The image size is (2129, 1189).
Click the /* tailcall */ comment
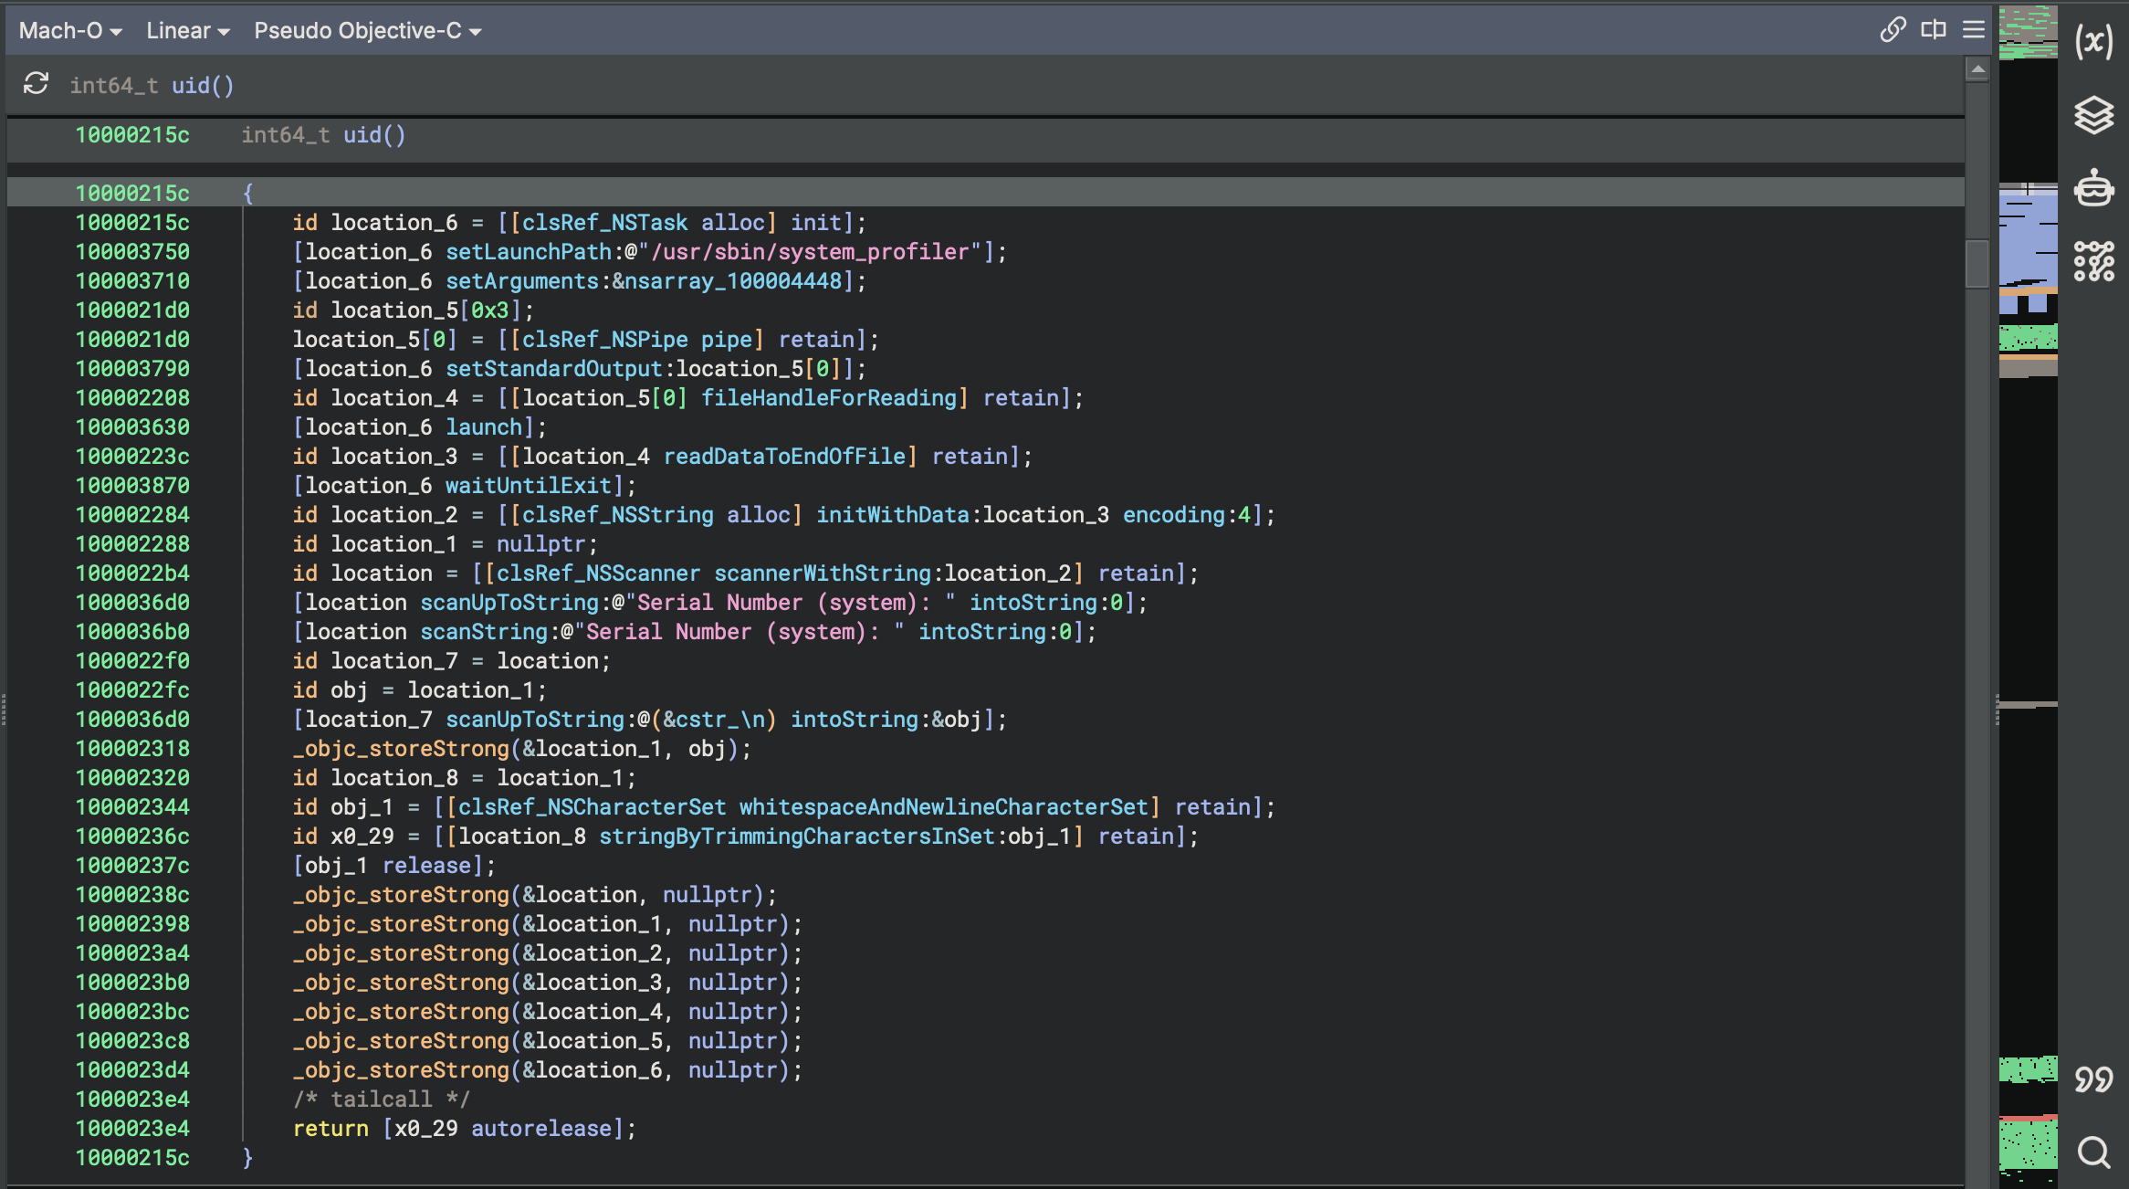pos(381,1099)
